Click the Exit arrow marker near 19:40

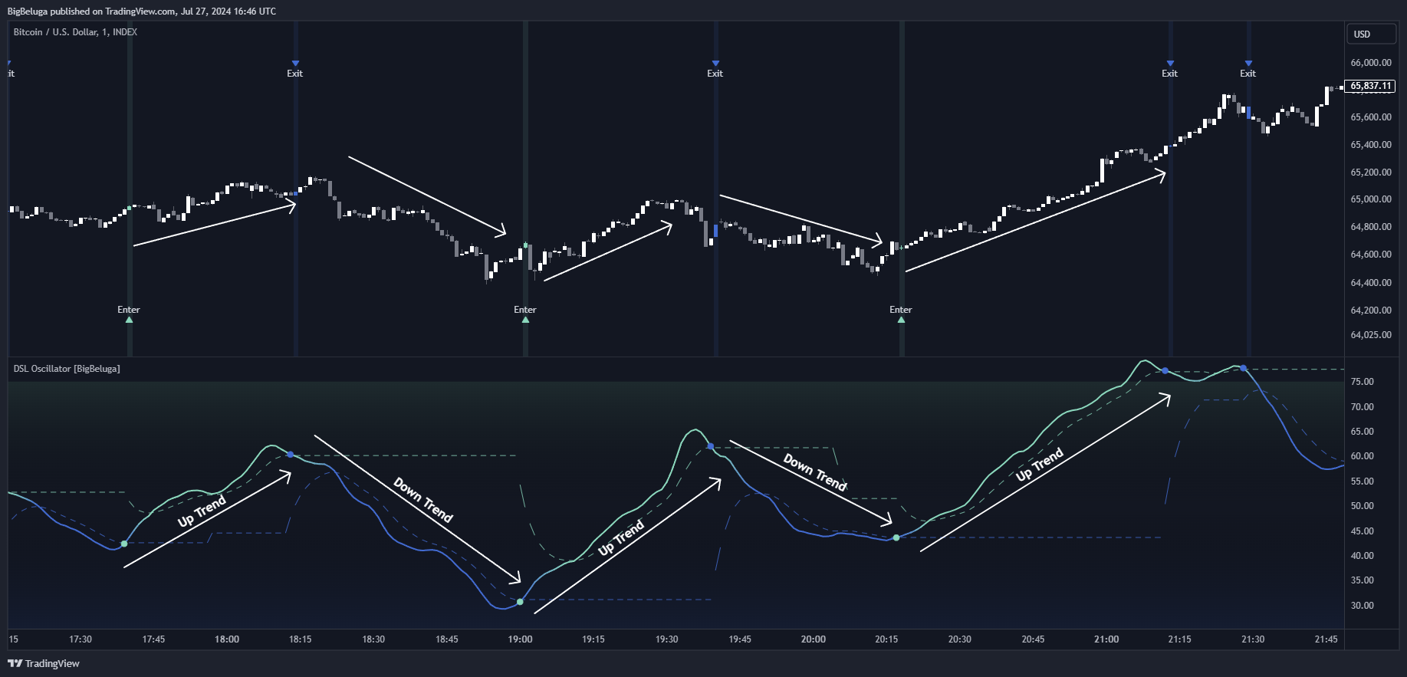715,64
